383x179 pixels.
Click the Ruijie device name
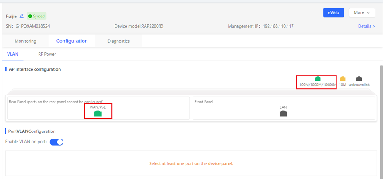tap(11, 16)
